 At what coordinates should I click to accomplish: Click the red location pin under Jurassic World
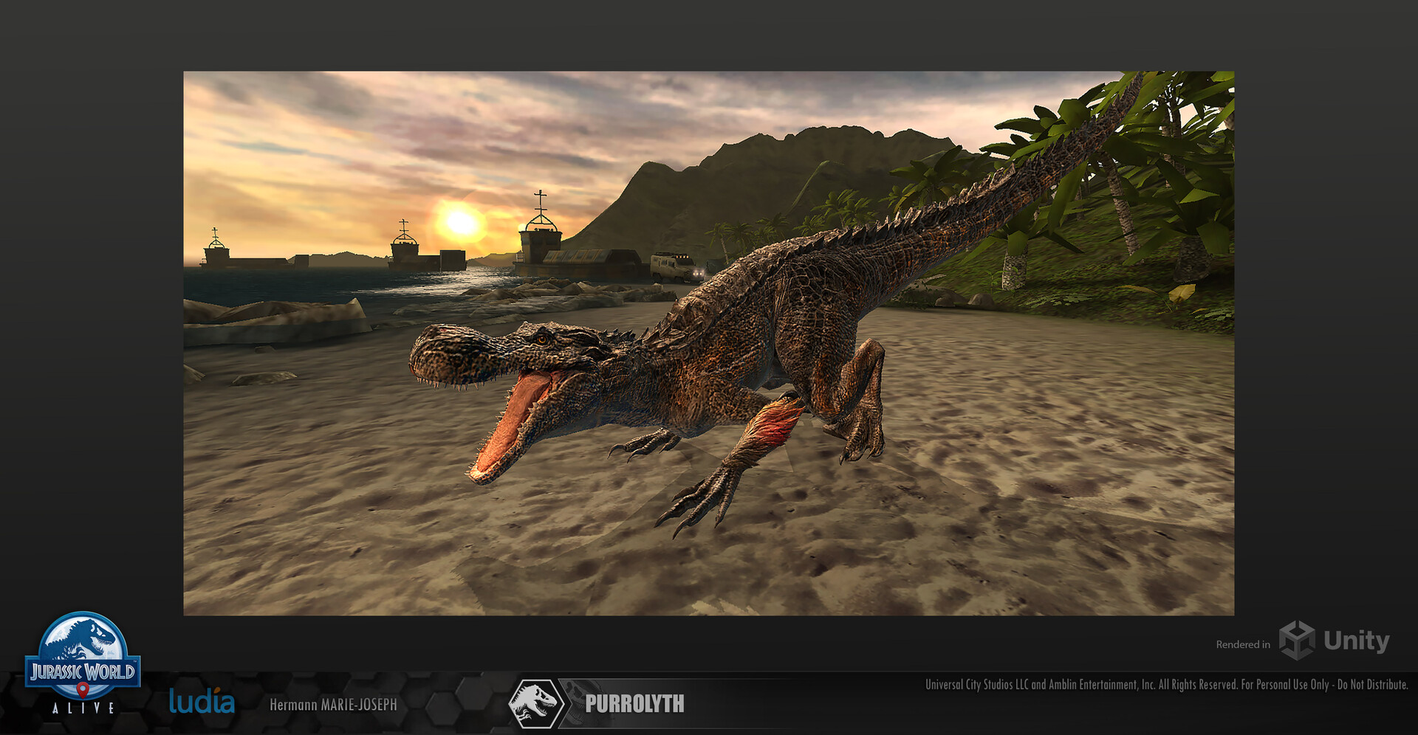pos(83,689)
